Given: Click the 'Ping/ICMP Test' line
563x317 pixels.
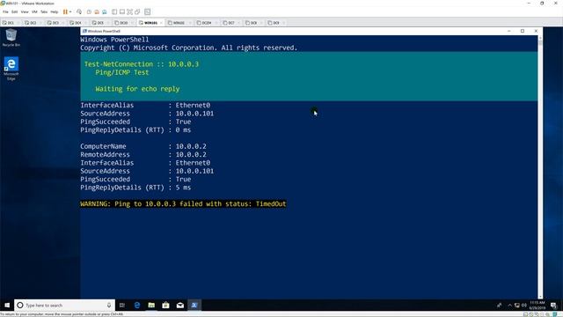Looking at the screenshot, I should (x=122, y=72).
